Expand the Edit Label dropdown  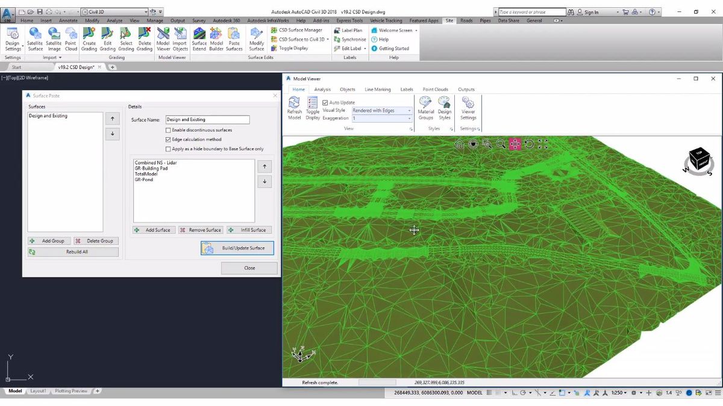(365, 49)
